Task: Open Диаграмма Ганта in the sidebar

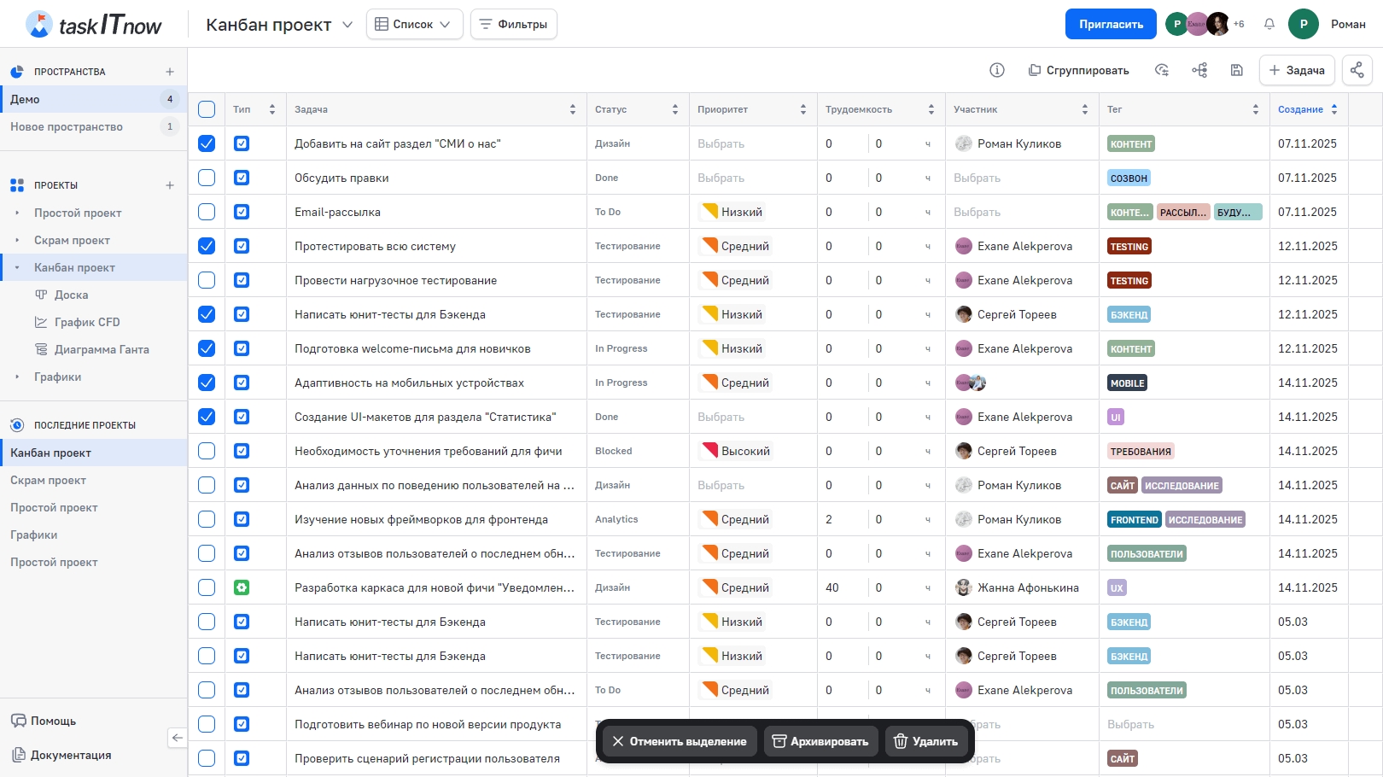Action: pos(101,349)
